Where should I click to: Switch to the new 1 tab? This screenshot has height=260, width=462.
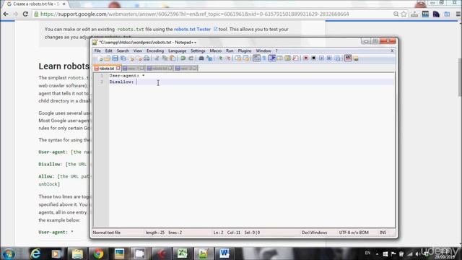[134, 69]
